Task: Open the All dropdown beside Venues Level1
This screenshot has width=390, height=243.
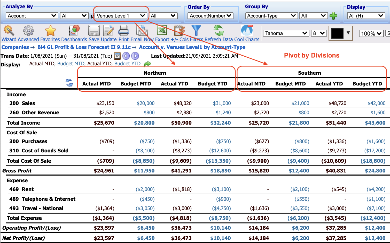Action: (x=163, y=16)
